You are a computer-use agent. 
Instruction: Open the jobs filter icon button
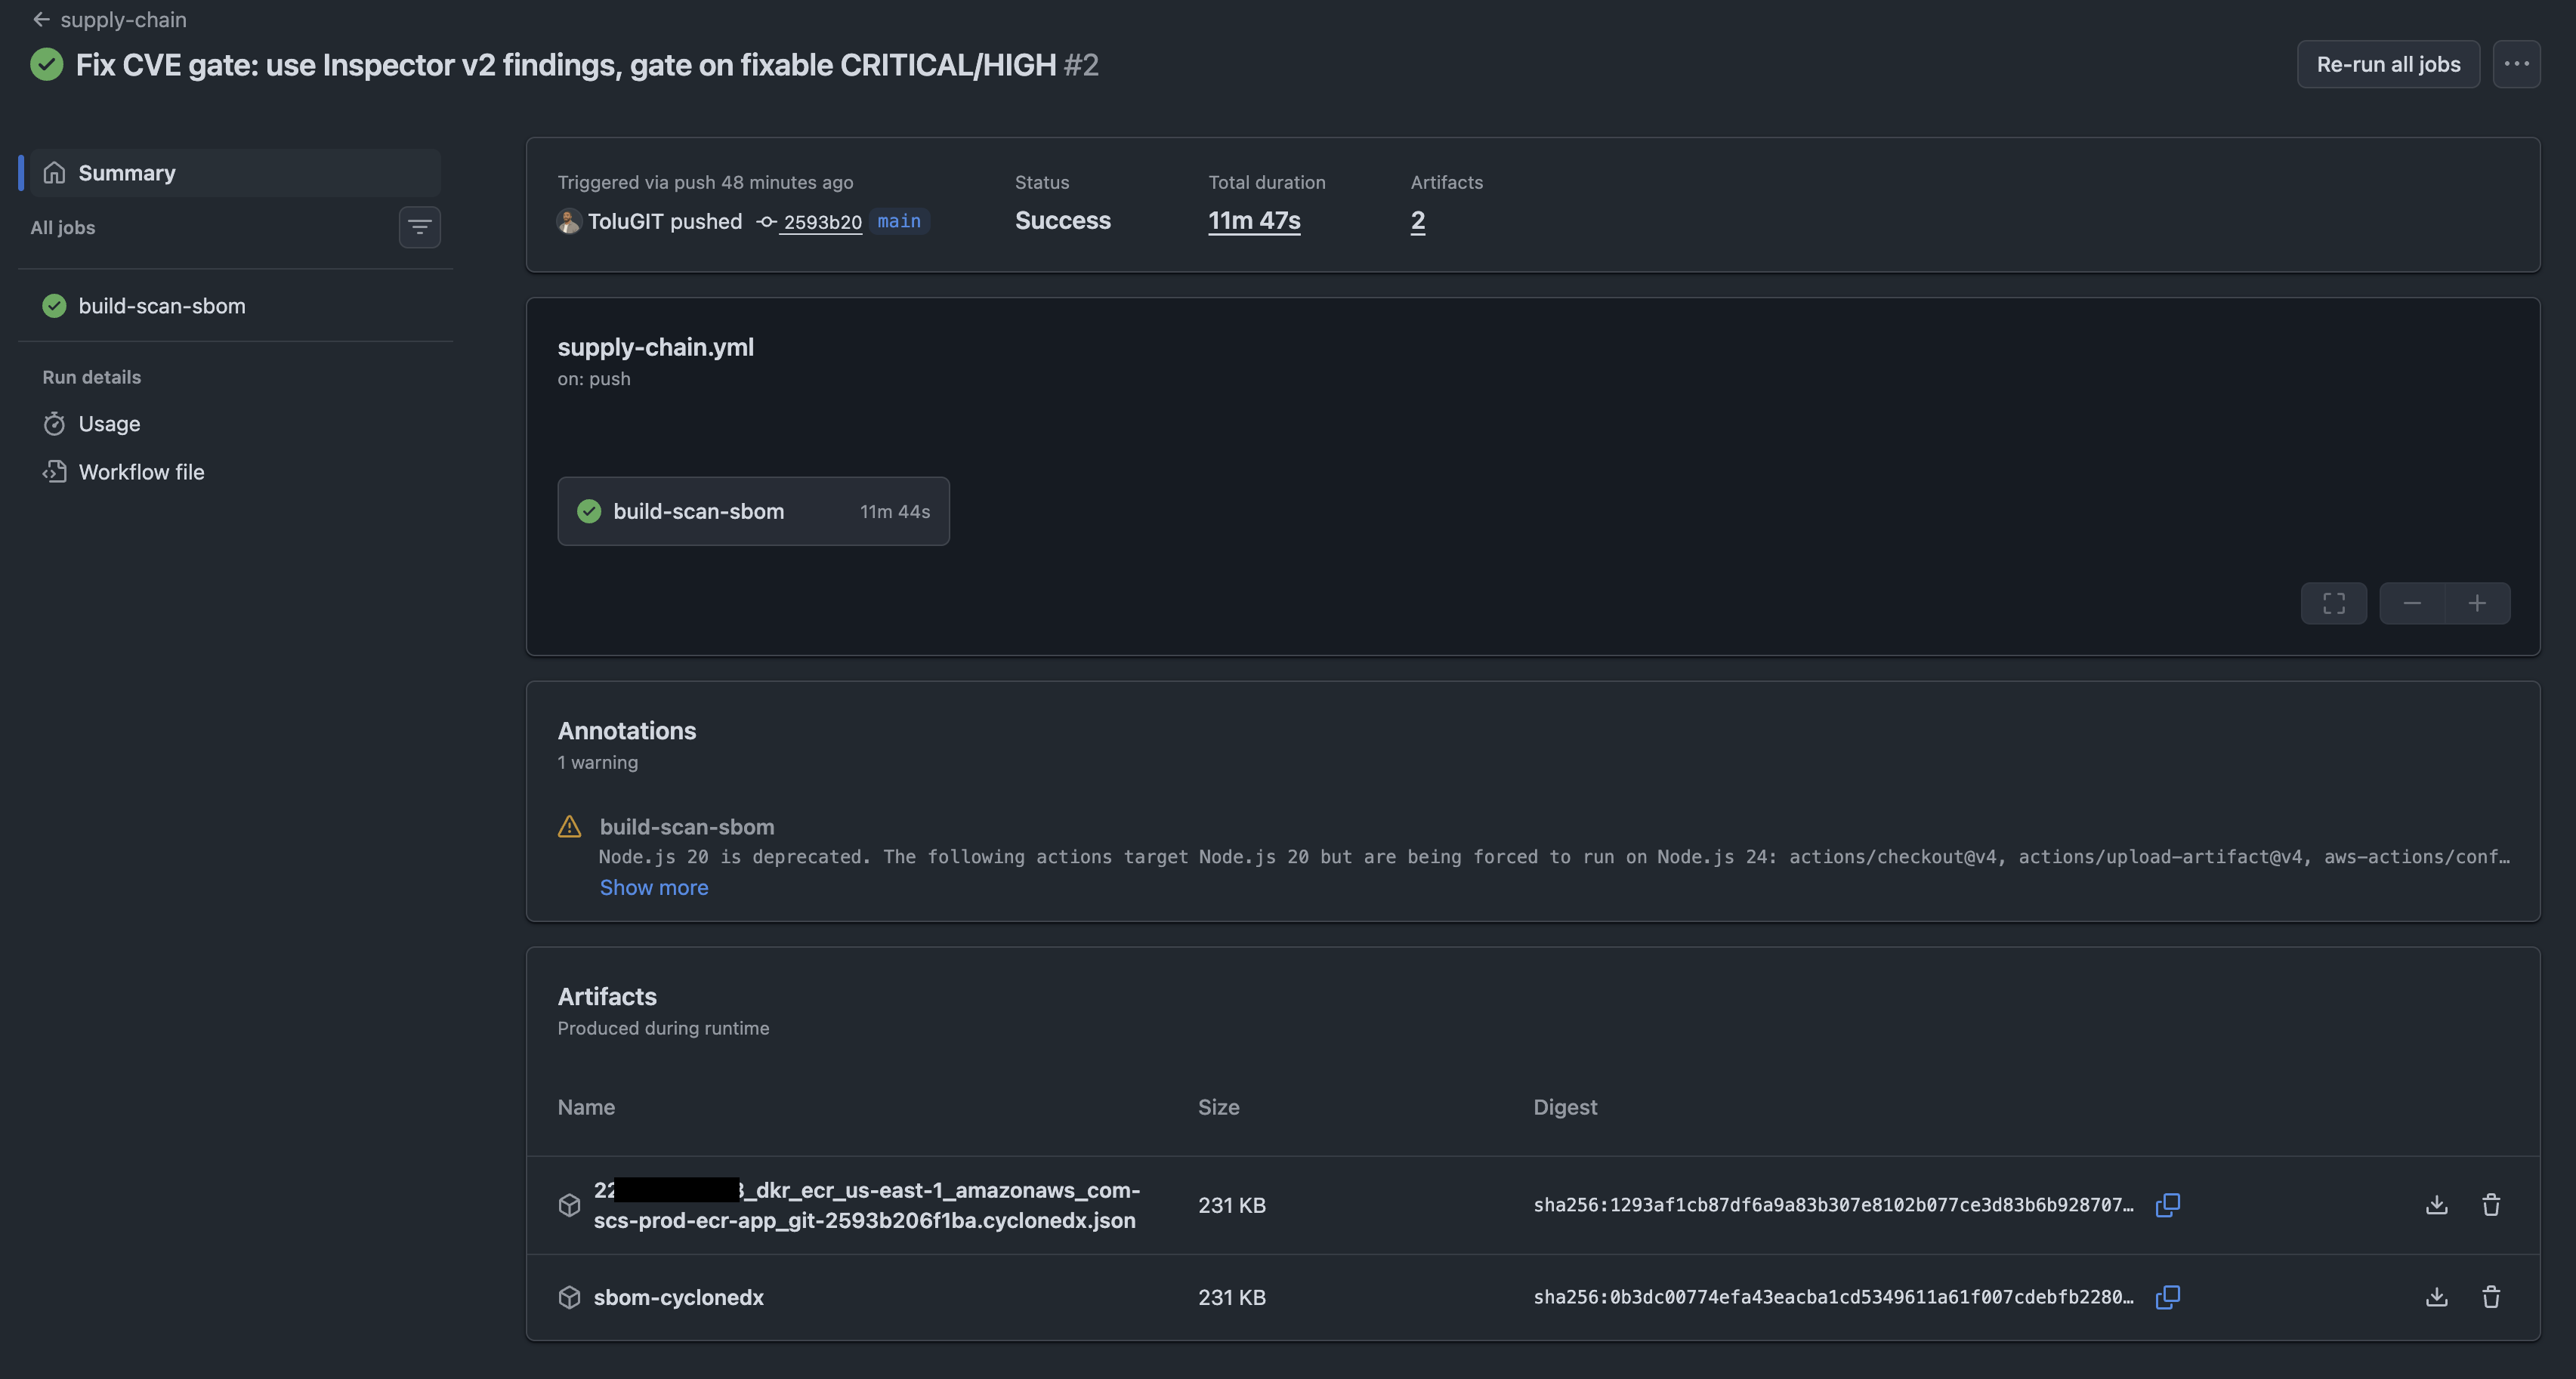[x=419, y=227]
